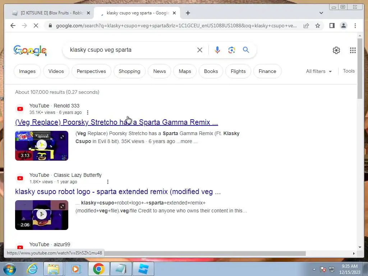The image size is (368, 276).
Task: Filter results by Perspectives
Action: coord(91,71)
